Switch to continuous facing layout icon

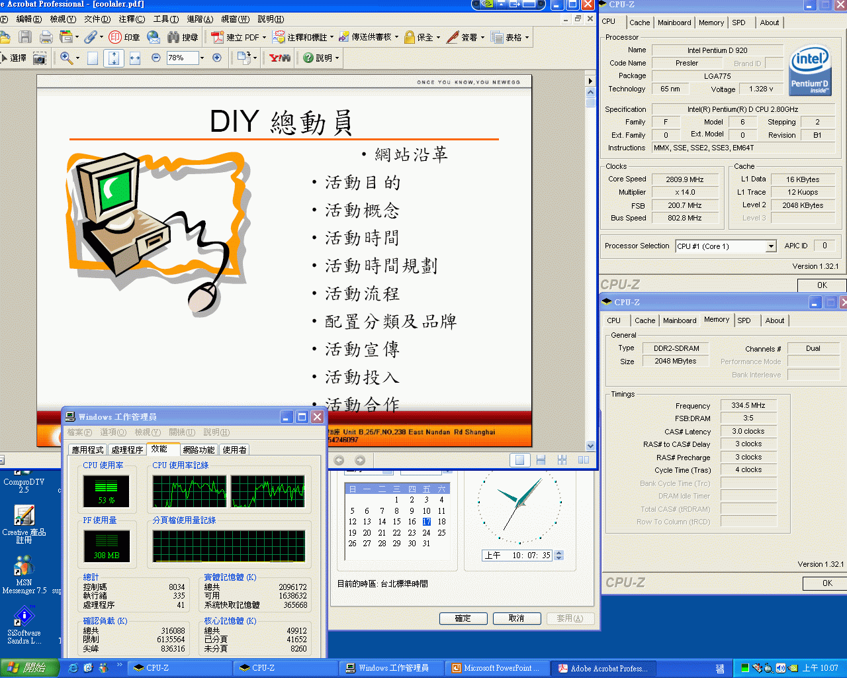562,460
